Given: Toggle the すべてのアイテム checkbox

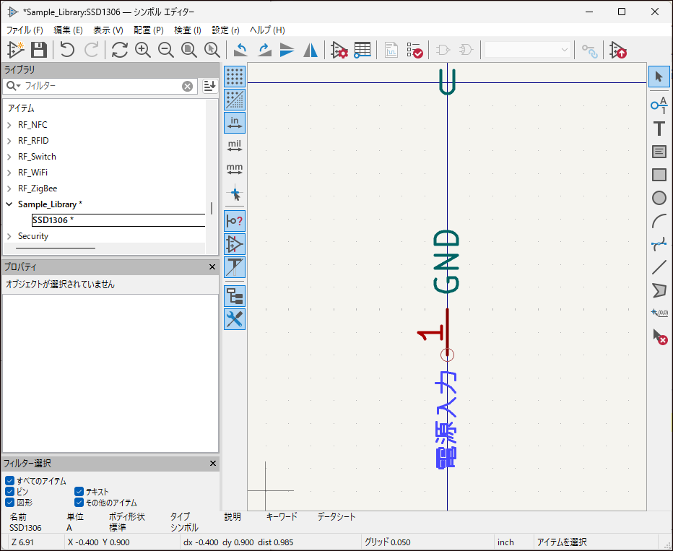Looking at the screenshot, I should (10, 481).
